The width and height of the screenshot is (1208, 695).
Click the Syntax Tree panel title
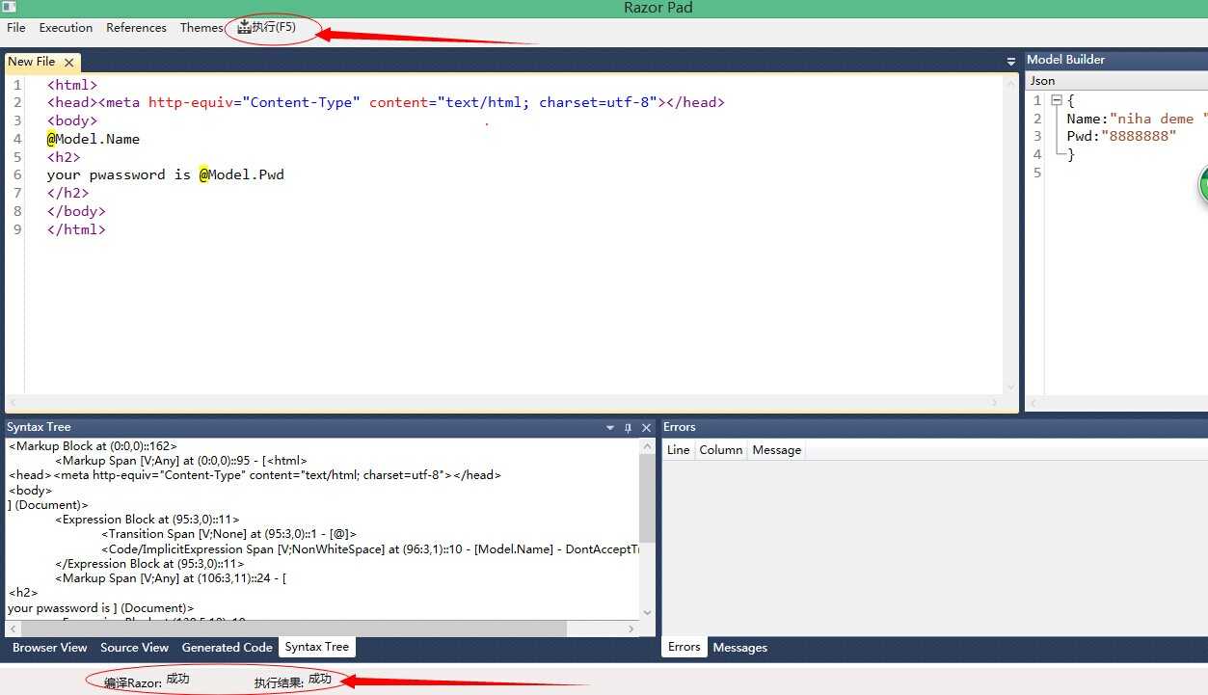point(39,427)
